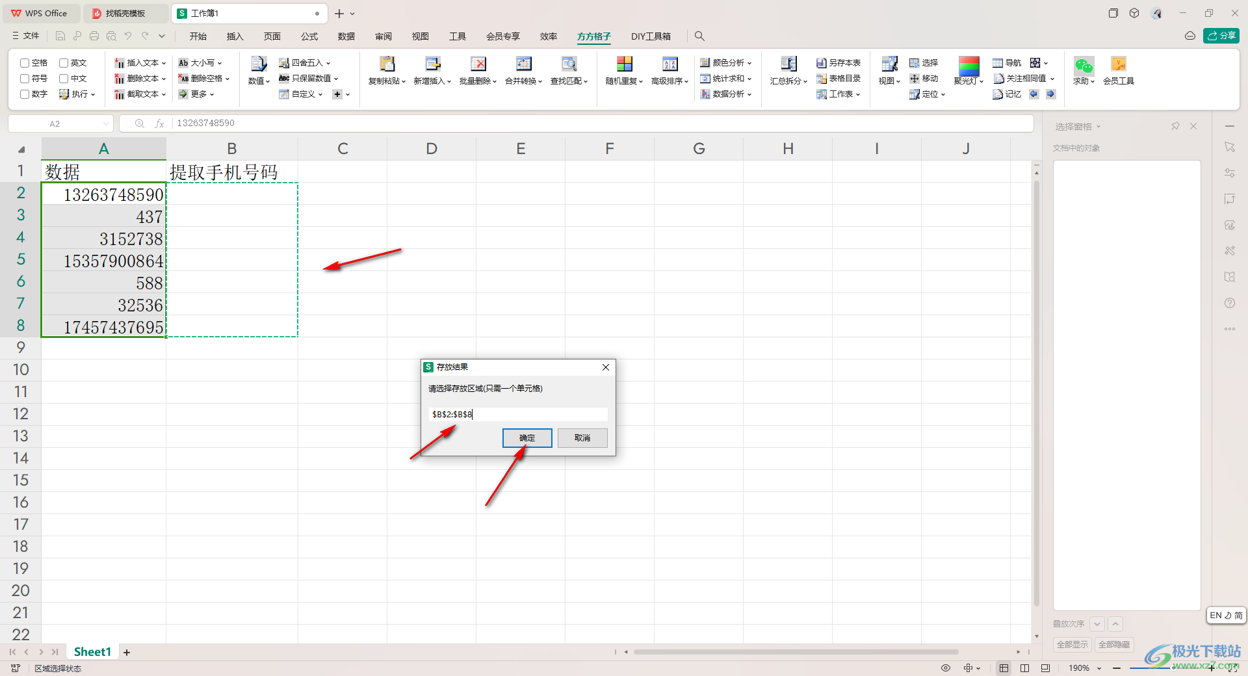Click the 另存本表 save icon
The height and width of the screenshot is (676, 1248).
[822, 63]
